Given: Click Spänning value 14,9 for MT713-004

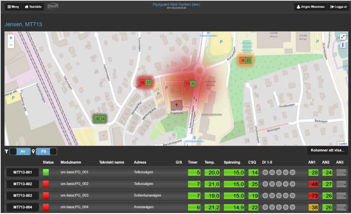Looking at the screenshot, I should tap(234, 207).
